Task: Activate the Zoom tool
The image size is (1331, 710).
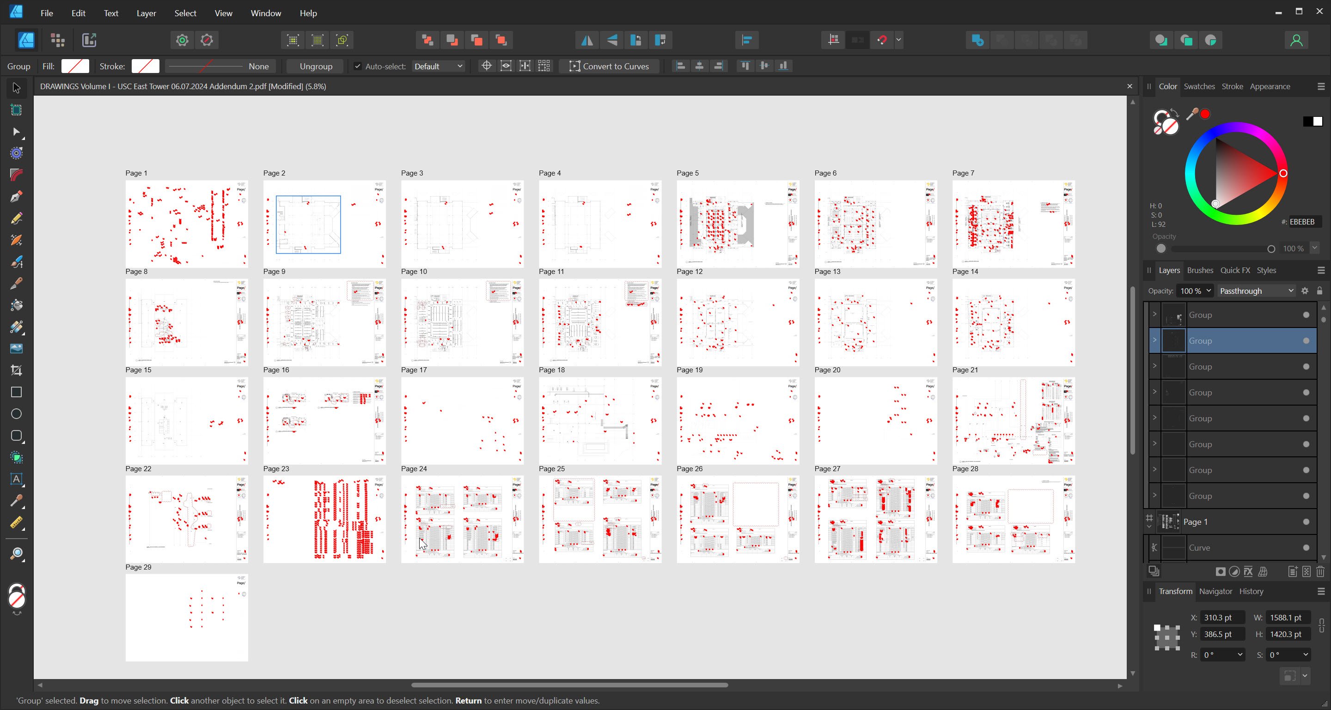Action: (16, 554)
